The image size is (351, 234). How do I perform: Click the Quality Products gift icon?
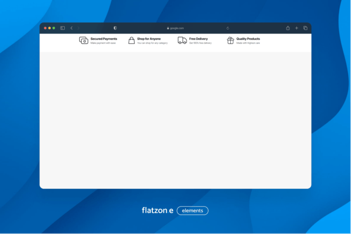click(231, 41)
